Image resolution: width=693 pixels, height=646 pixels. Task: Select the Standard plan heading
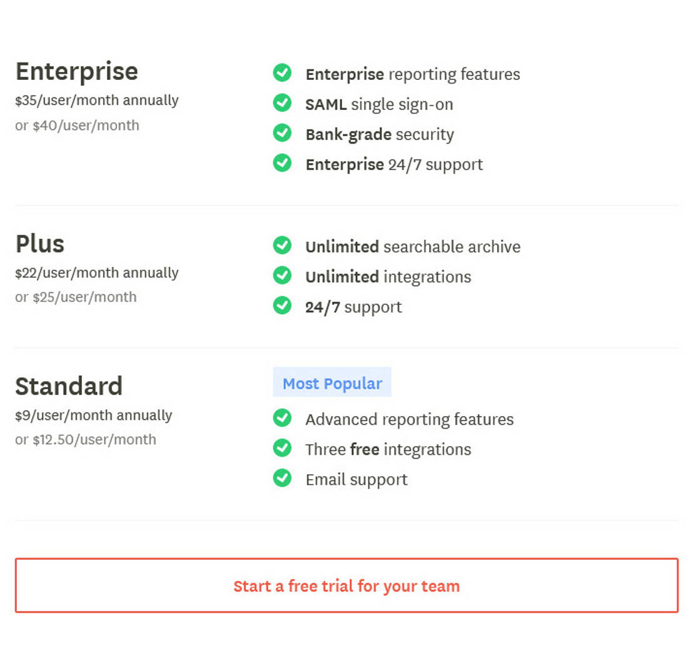click(69, 386)
